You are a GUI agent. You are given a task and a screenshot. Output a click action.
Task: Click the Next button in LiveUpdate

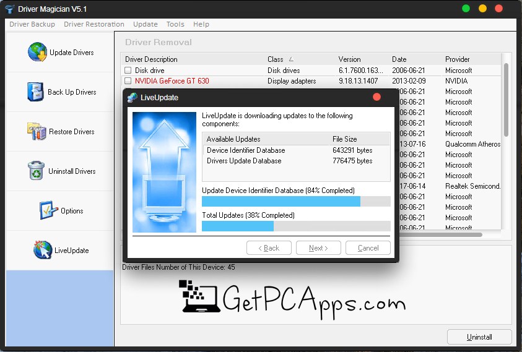[x=318, y=248]
